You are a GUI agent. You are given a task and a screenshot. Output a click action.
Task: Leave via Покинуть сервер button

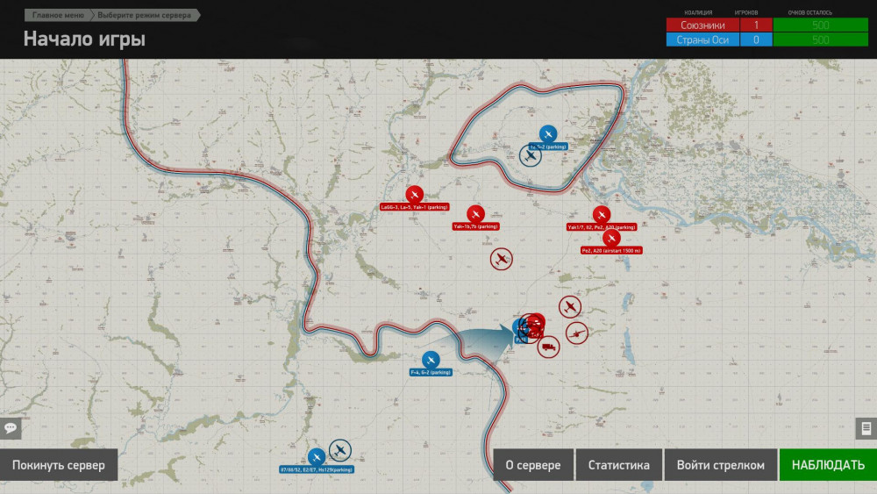(x=59, y=465)
